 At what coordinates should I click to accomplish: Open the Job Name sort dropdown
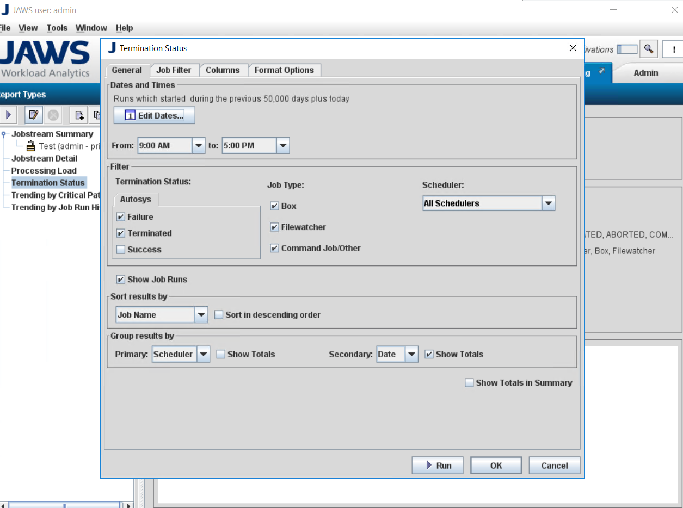[201, 315]
